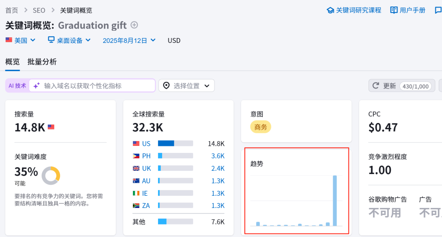Click the Ireland flag in IE row

point(136,193)
